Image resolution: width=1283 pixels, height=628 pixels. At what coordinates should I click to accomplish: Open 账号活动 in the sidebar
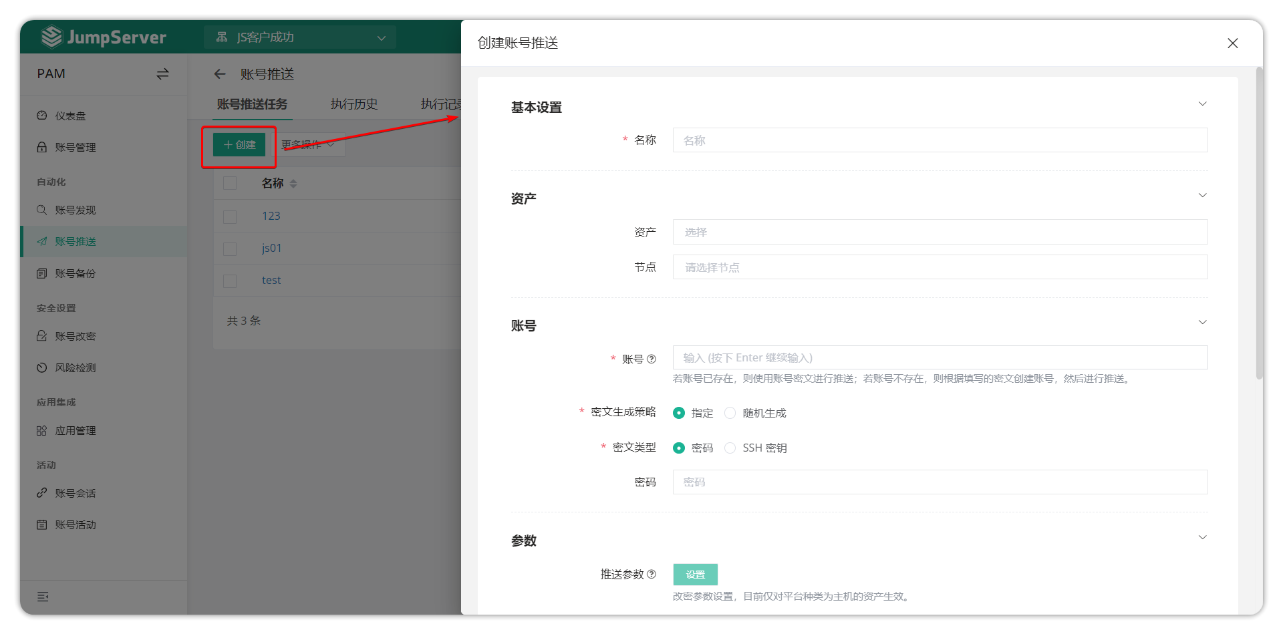104,524
